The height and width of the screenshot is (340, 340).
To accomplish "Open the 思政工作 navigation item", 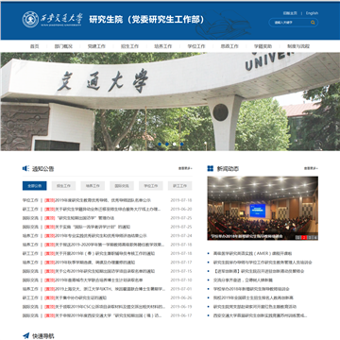I will [x=229, y=46].
